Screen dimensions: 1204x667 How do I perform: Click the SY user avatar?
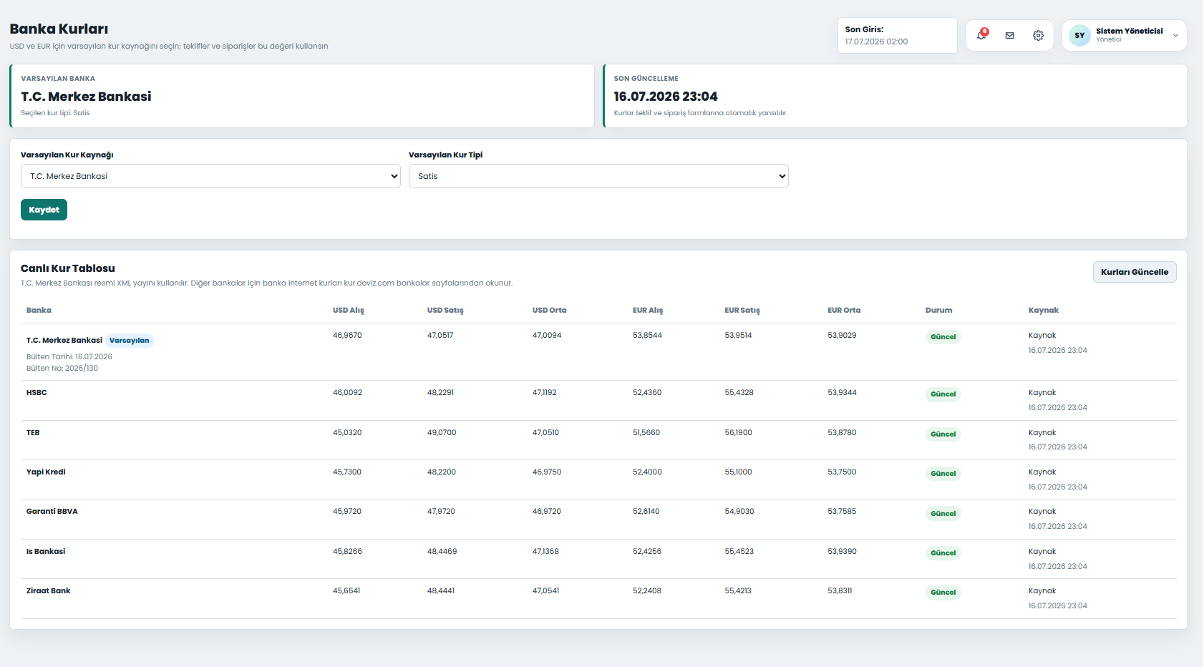(1079, 35)
